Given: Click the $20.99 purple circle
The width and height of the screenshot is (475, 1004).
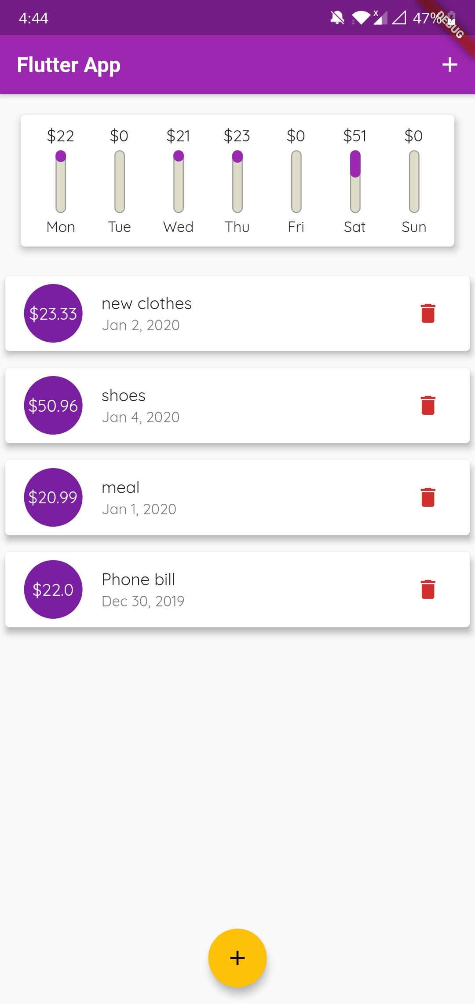Looking at the screenshot, I should click(x=53, y=498).
